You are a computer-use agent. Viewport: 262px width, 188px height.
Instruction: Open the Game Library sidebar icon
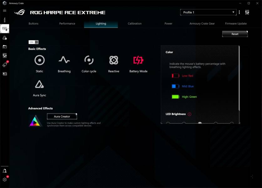[5, 47]
